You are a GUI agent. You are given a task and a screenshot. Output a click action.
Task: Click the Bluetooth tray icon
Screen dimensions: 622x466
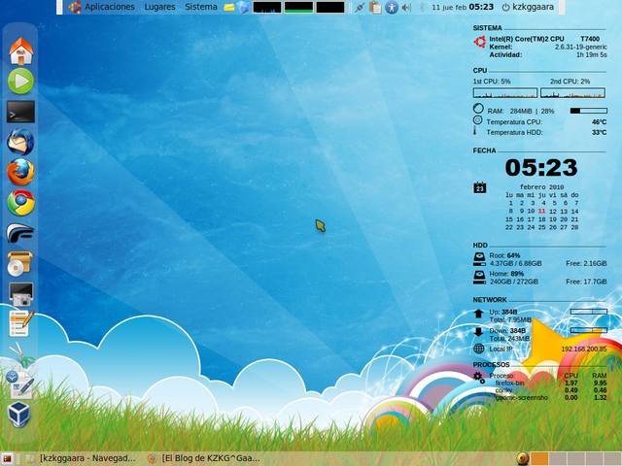[422, 7]
